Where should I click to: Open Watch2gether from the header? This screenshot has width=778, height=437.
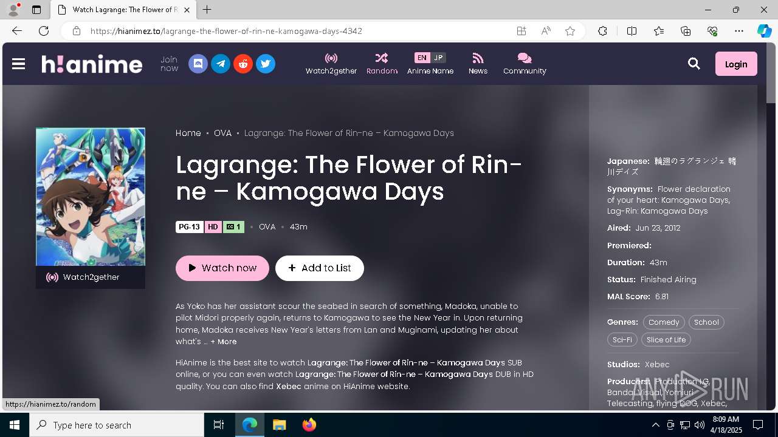[331, 64]
